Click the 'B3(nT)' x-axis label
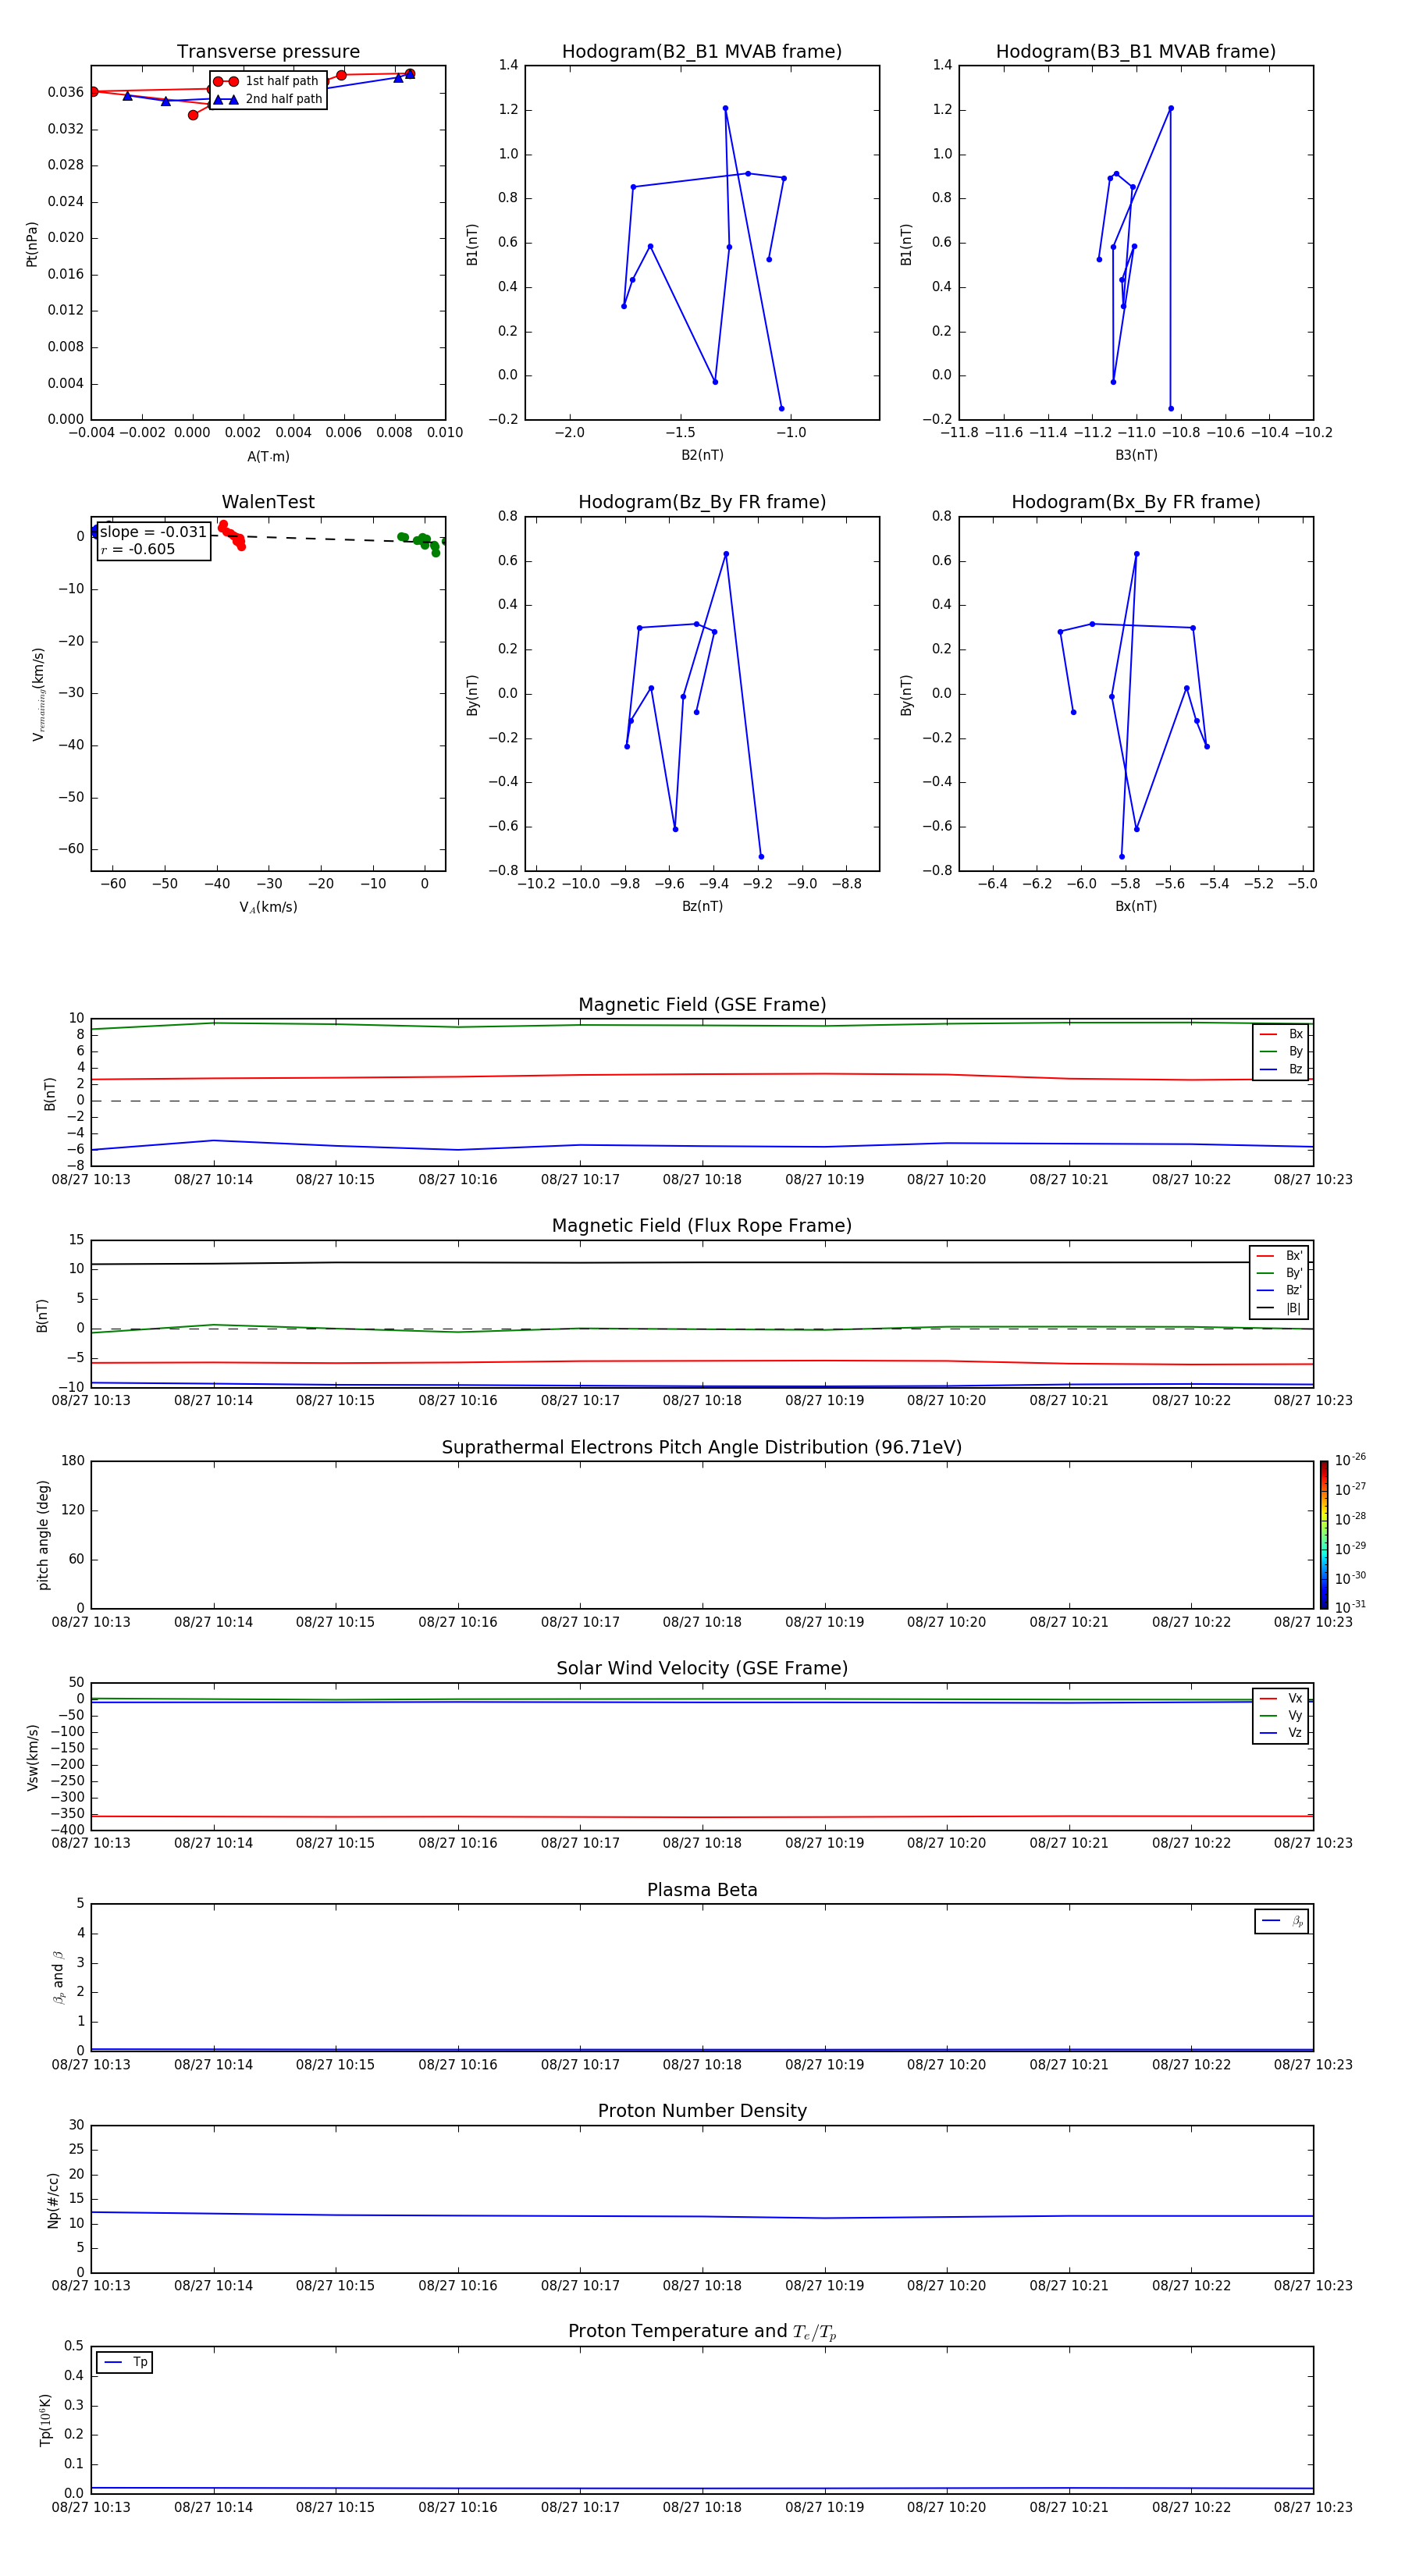Screen dimensions: 1405x2576 point(1136,455)
